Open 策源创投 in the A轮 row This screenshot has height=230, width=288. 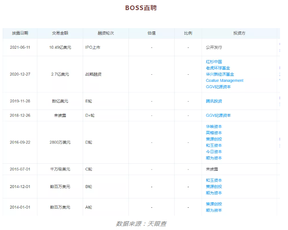[x=214, y=204]
